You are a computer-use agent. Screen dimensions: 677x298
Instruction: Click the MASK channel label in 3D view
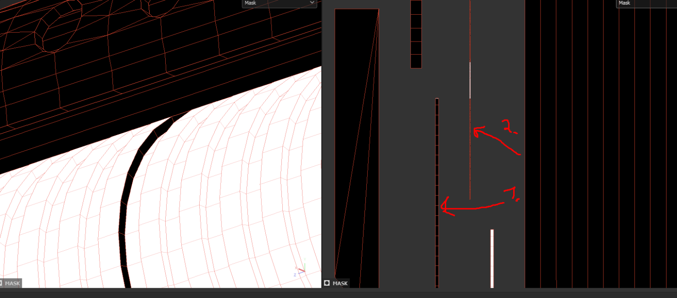coord(12,283)
